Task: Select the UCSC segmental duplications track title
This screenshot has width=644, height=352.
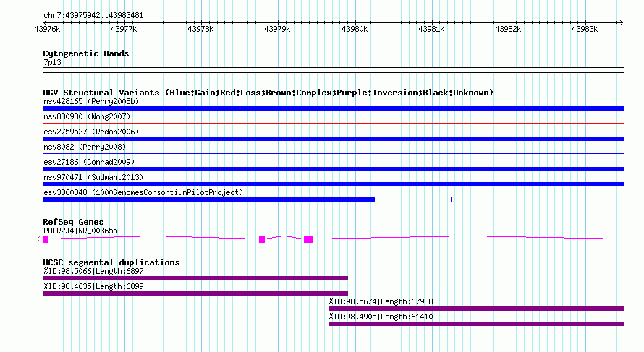Action: click(x=111, y=262)
